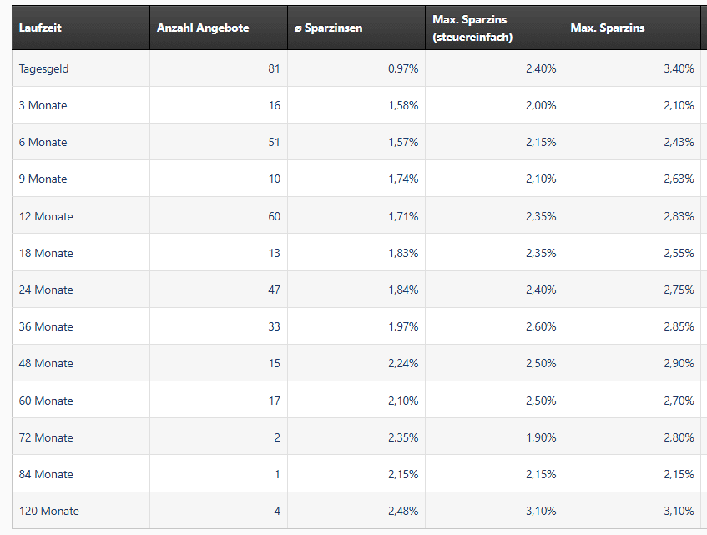
Task: Click the 9 Monate row label
Action: tap(43, 179)
